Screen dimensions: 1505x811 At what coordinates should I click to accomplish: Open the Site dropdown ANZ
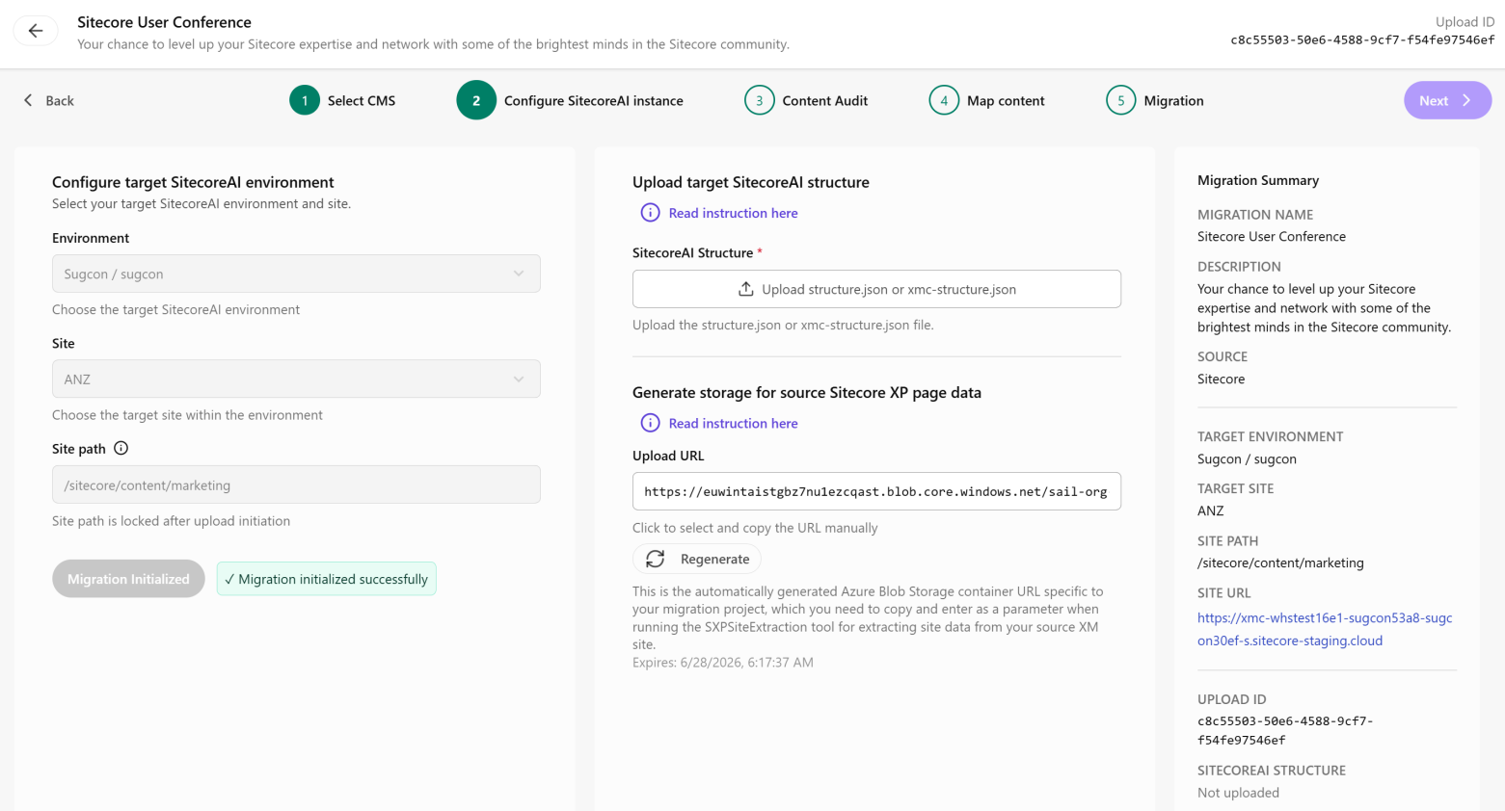(x=296, y=379)
